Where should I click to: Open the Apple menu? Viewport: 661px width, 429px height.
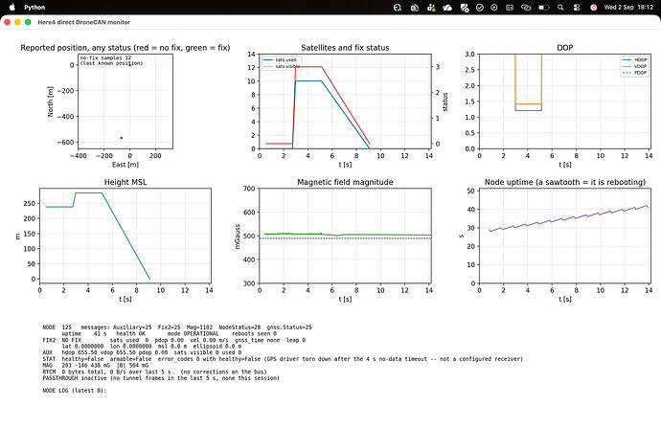pyautogui.click(x=12, y=7)
